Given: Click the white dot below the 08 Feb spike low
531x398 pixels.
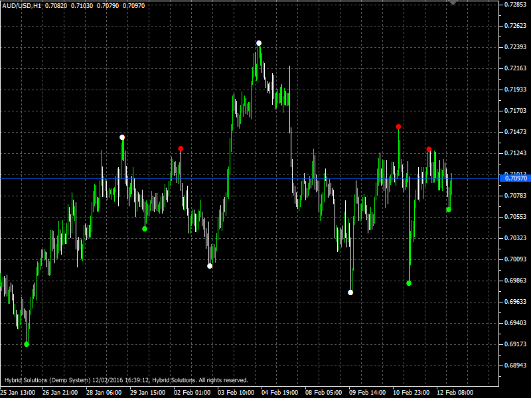Looking at the screenshot, I should (x=350, y=292).
